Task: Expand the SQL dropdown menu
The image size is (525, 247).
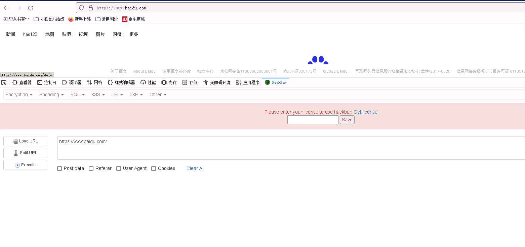Action: coord(78,95)
